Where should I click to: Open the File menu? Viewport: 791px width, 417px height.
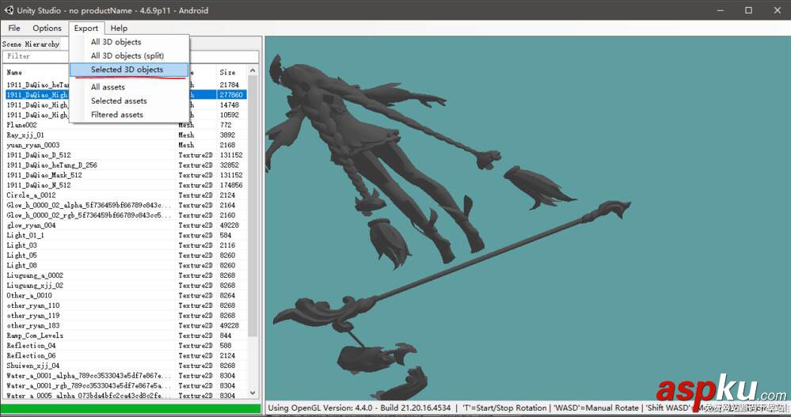pyautogui.click(x=14, y=28)
